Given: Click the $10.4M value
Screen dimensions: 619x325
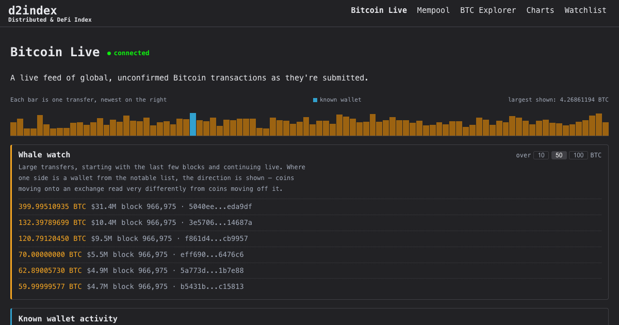Looking at the screenshot, I should point(104,223).
